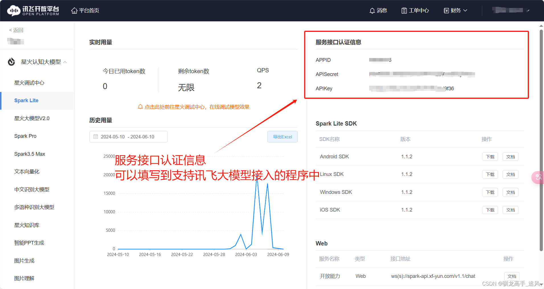Open the history date range picker
The width and height of the screenshot is (544, 289).
[128, 137]
